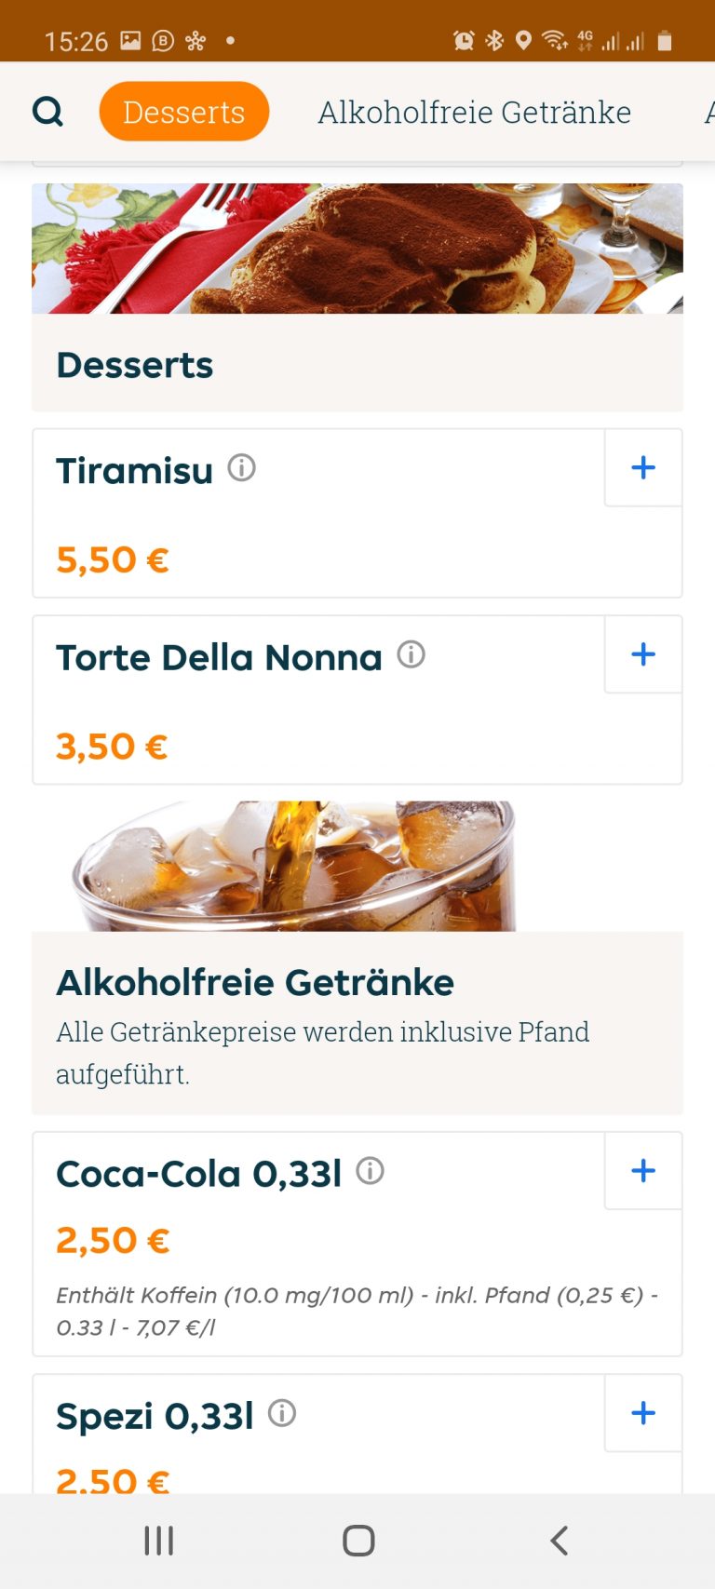Open info icon beside Spezi 0,33l
The image size is (715, 1589).
click(x=282, y=1413)
